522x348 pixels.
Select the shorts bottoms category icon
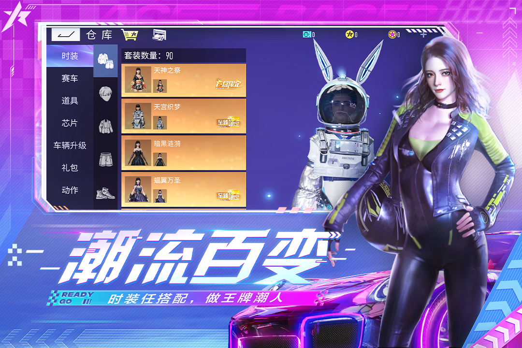(105, 159)
